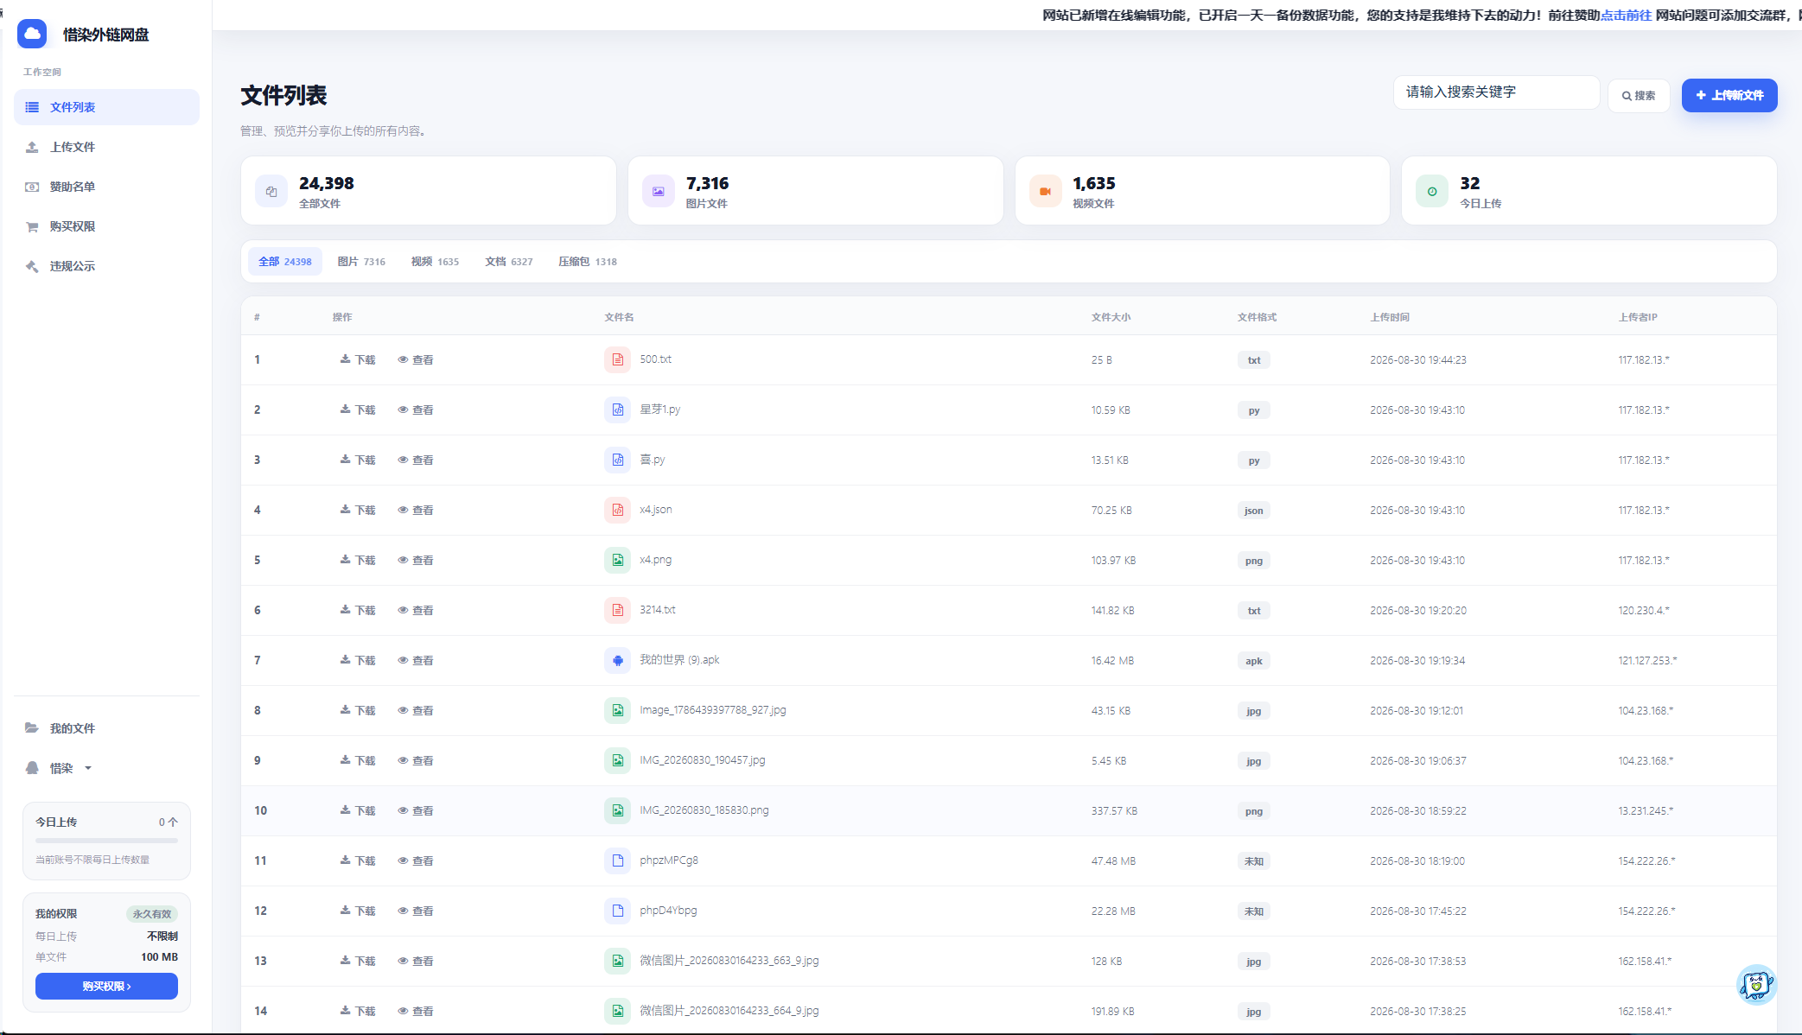Click the phpzMPCg8 unknown file icon
Viewport: 1802px width, 1035px height.
coord(618,861)
